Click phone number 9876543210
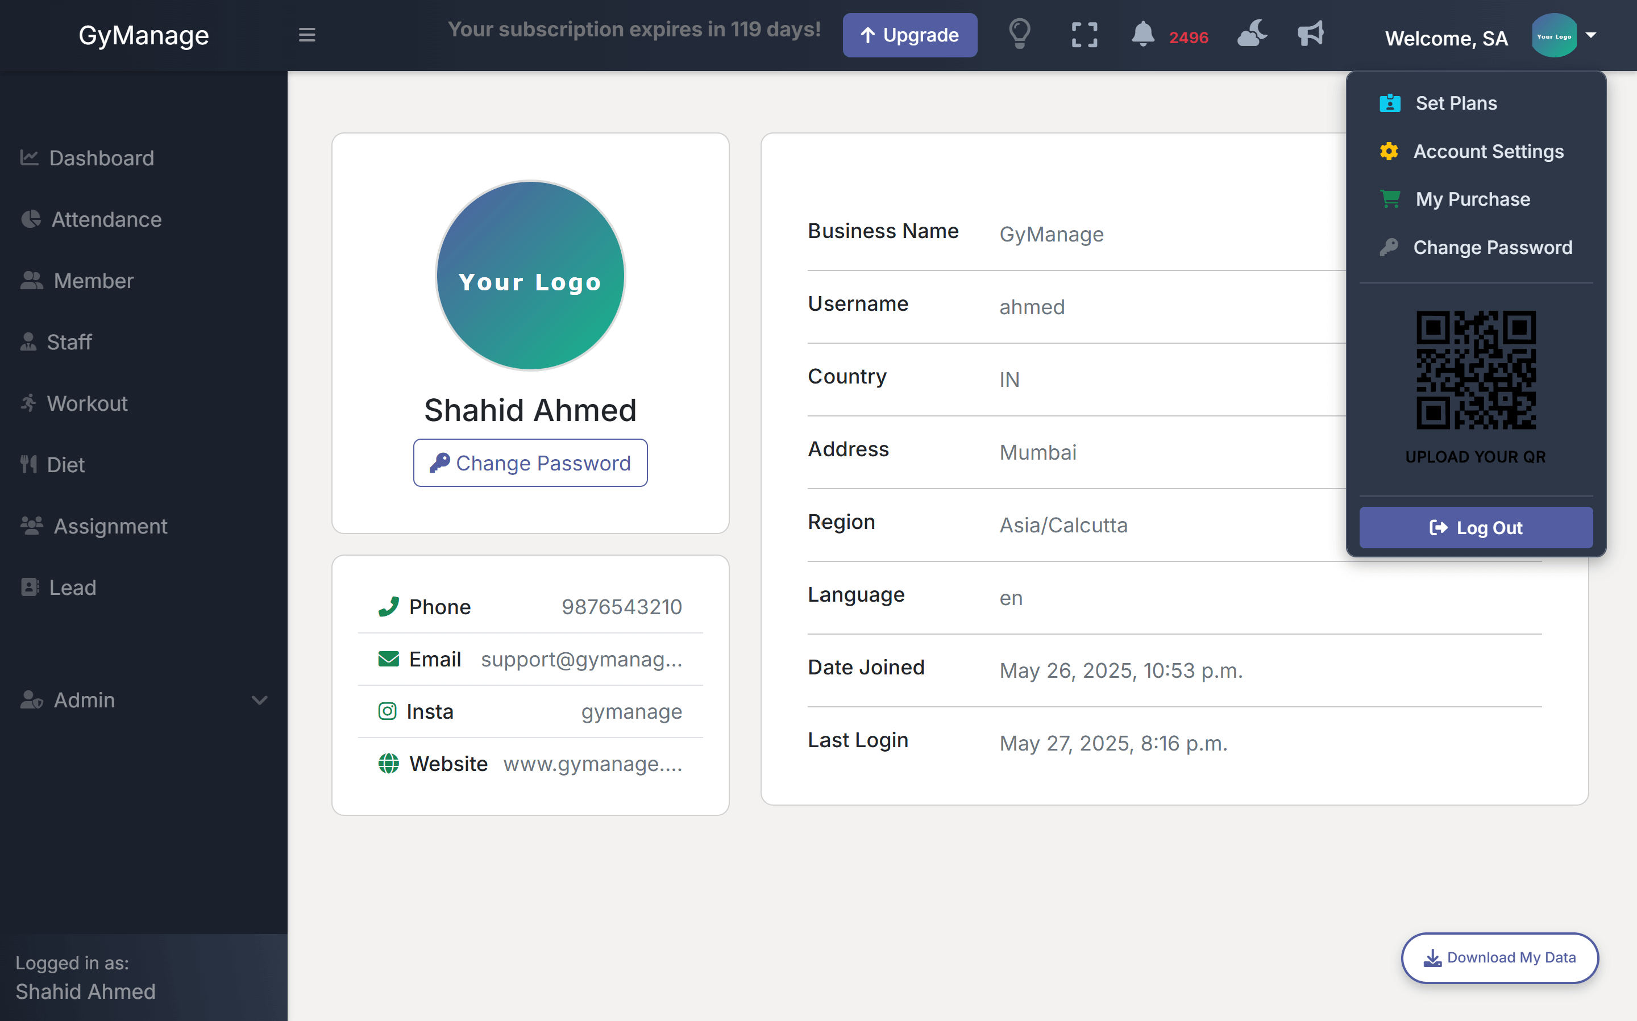 [x=621, y=607]
